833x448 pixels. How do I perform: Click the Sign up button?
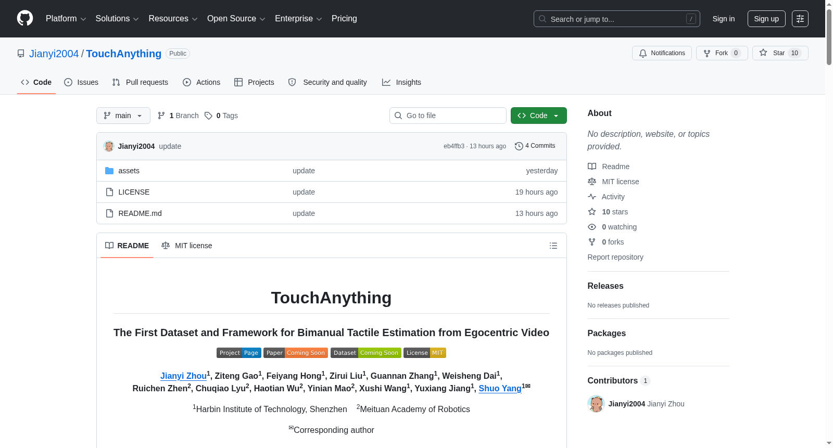[766, 19]
